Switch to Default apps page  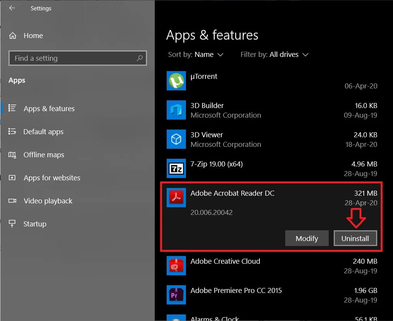click(43, 132)
